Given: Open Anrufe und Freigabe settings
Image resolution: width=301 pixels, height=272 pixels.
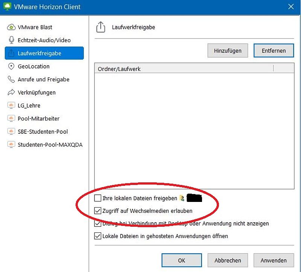Looking at the screenshot, I should point(44,79).
